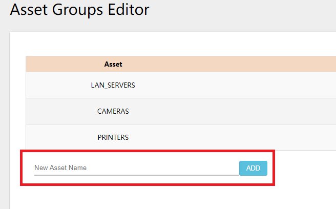
Task: Click the Asset Groups Editor heading
Action: pos(79,10)
